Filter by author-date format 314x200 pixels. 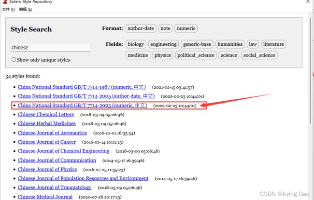click(x=141, y=28)
